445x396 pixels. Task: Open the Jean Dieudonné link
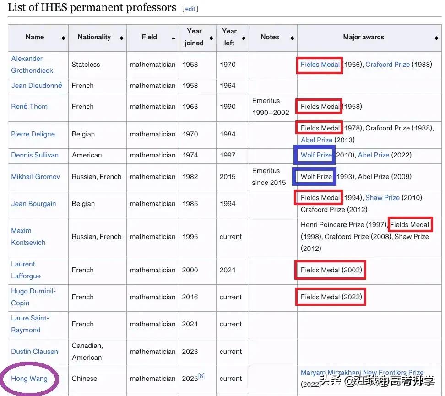coord(36,86)
